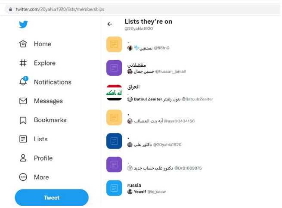Expand the More options menu
The width and height of the screenshot is (282, 208).
tap(34, 177)
